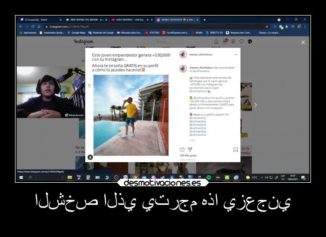Open the Chrome profile avatar
Screen dimensions: 326x237
[299, 27]
